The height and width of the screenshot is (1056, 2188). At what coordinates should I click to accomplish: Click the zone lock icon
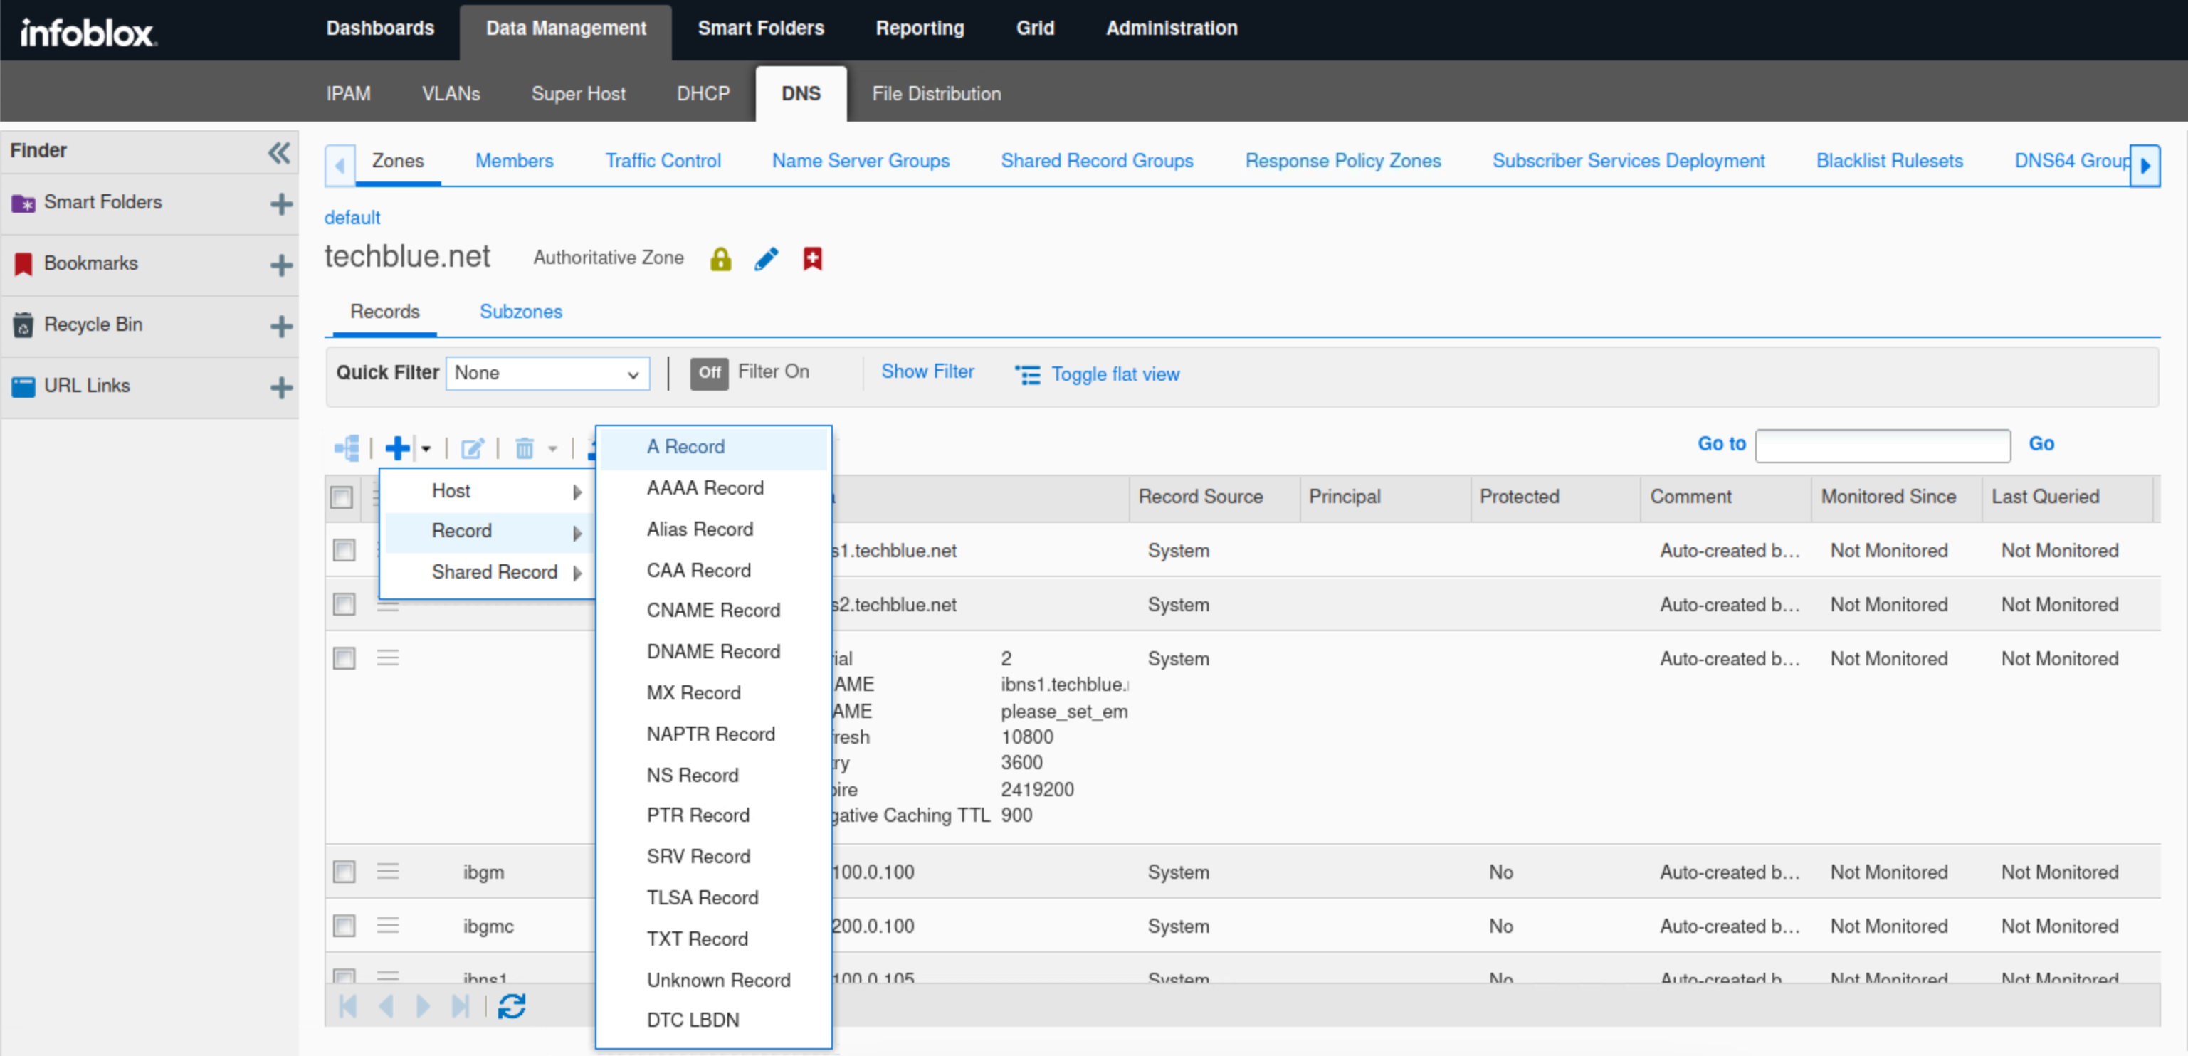tap(720, 258)
